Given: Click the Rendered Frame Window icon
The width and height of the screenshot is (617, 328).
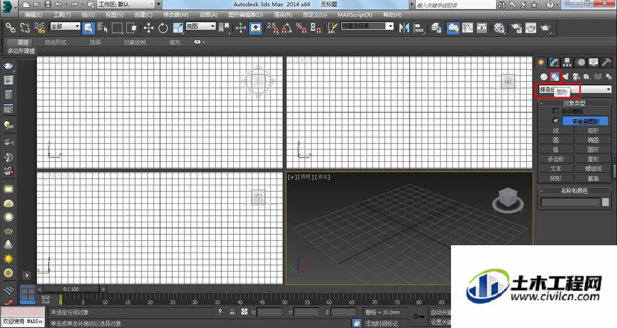Looking at the screenshot, I should [x=531, y=28].
